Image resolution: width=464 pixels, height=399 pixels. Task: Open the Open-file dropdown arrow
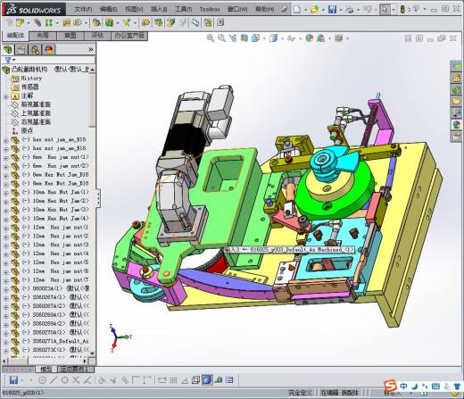coord(323,10)
